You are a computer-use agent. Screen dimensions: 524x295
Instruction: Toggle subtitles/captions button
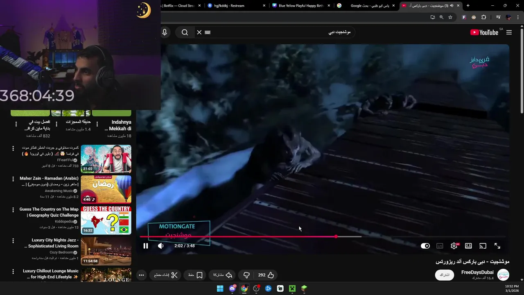(440, 246)
